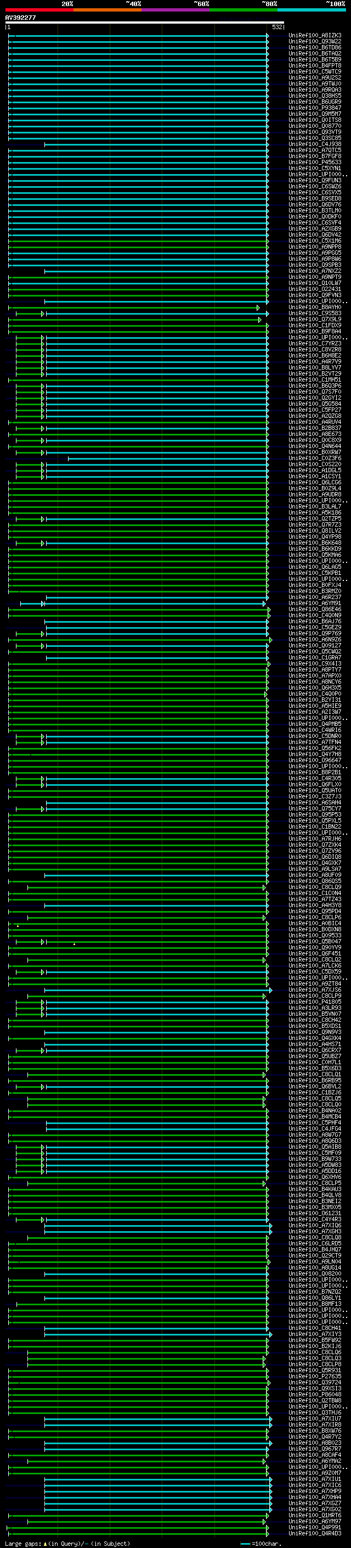Open hit UniRef100_Q93W22
Image resolution: width=351 pixels, height=1548 pixels.
tap(315, 42)
